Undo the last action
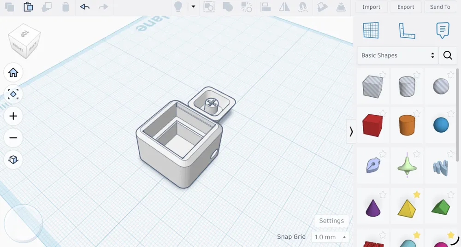The image size is (461, 247). (85, 7)
